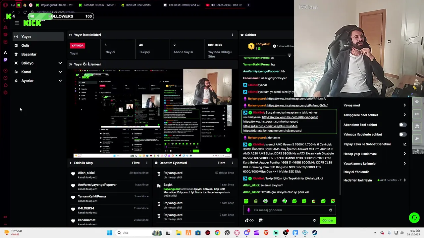Viewport: 424px width, 238px height.
Task: Click the chat panel scrollbar
Action: coord(340,157)
